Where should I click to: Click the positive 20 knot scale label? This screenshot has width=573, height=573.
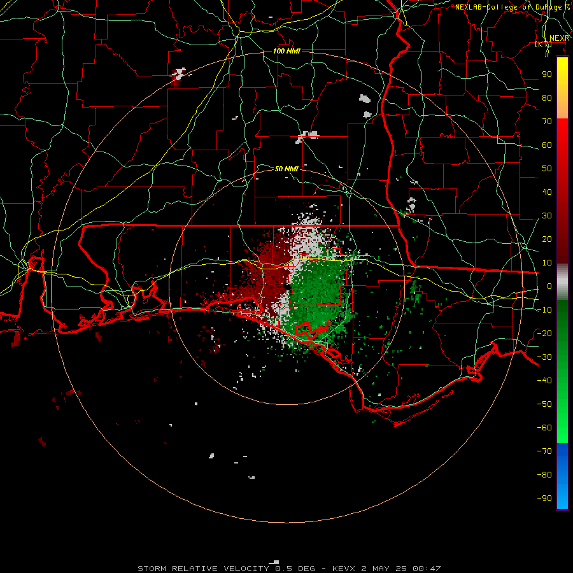coord(547,239)
